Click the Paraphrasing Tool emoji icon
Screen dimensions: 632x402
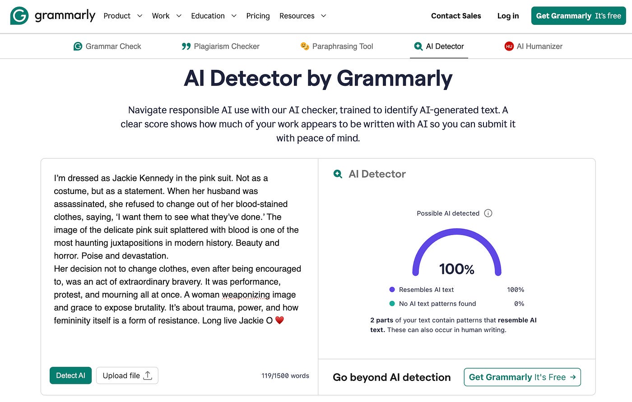pos(305,46)
